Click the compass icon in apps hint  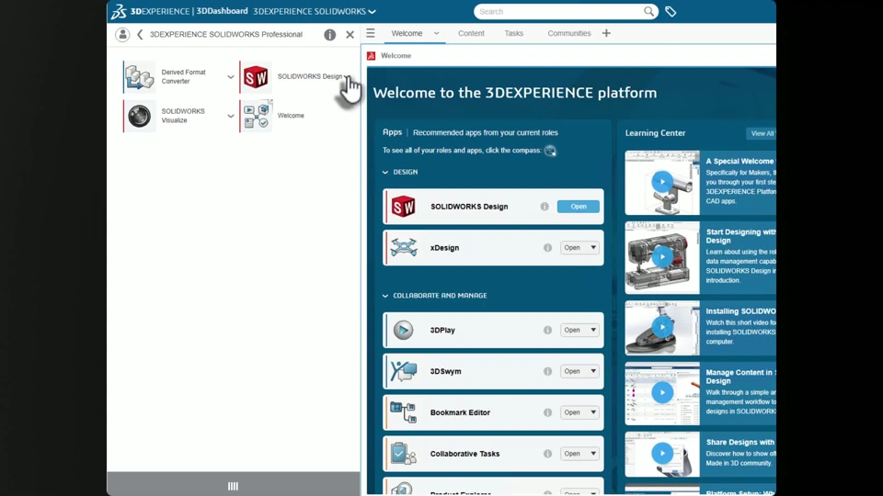pyautogui.click(x=550, y=151)
